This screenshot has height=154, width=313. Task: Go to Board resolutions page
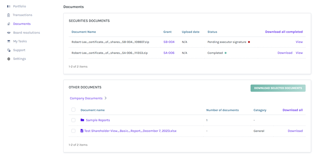tap(26, 33)
